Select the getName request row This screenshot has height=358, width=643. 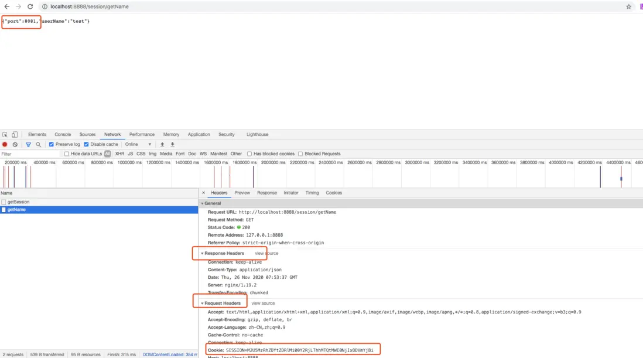(99, 210)
